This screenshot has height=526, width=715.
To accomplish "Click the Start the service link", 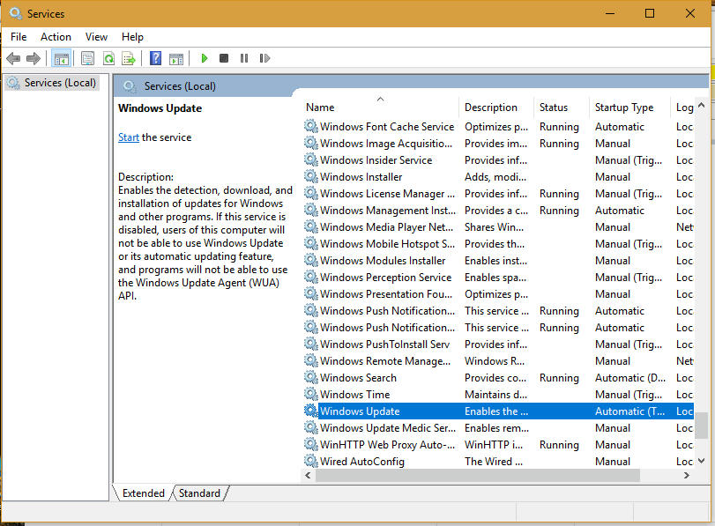I will (x=129, y=137).
